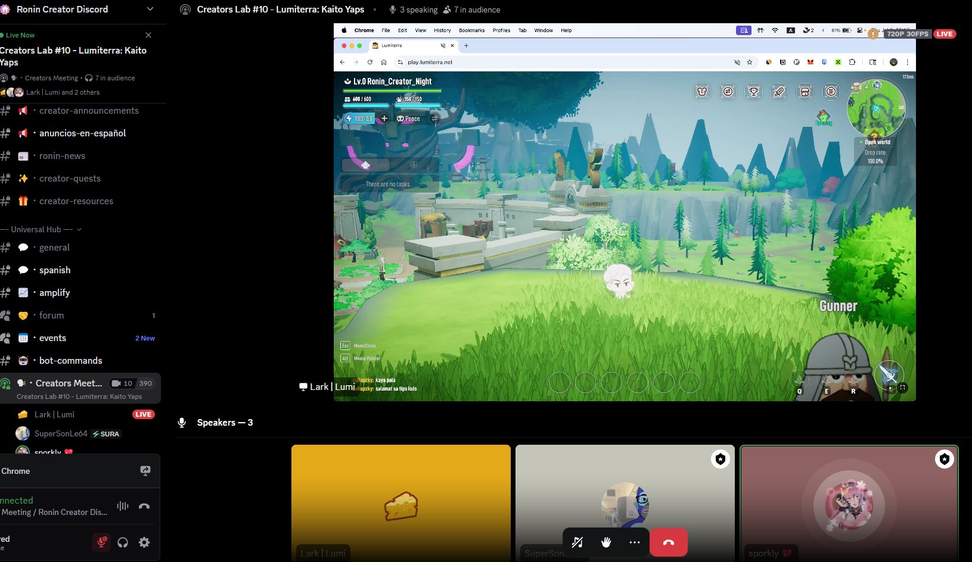Click the macOS Wi-Fi status icon in the stream
The width and height of the screenshot is (972, 562).
tap(775, 30)
